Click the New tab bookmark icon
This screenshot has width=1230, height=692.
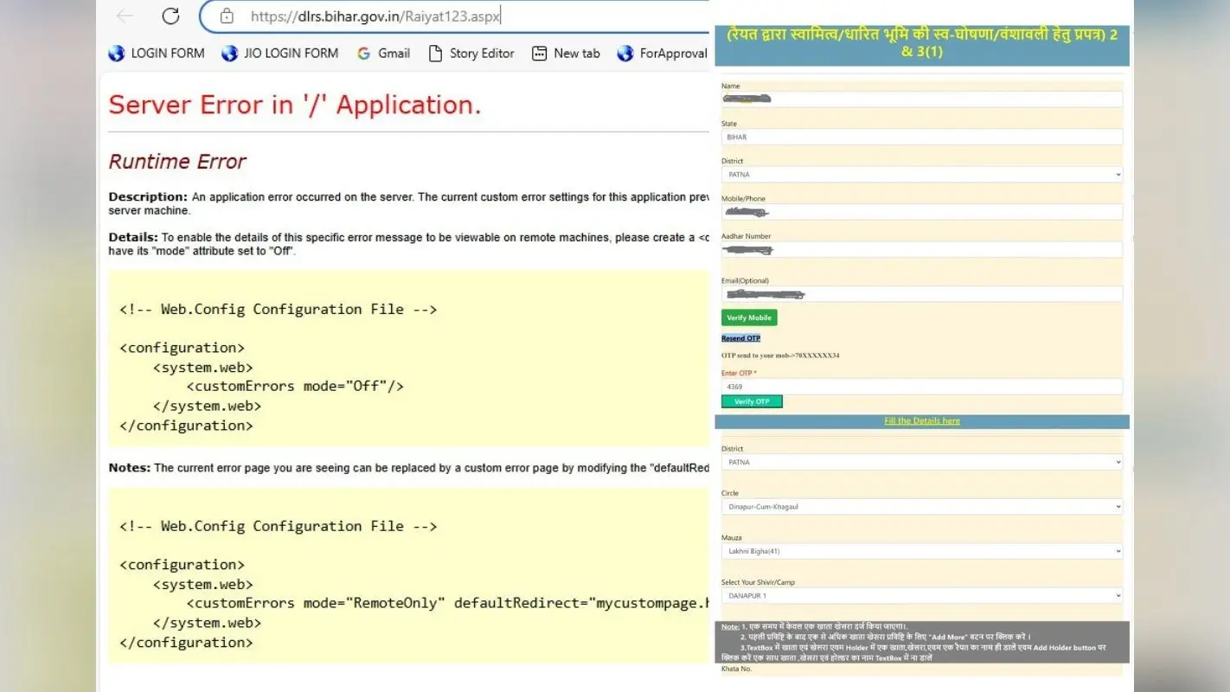(539, 54)
